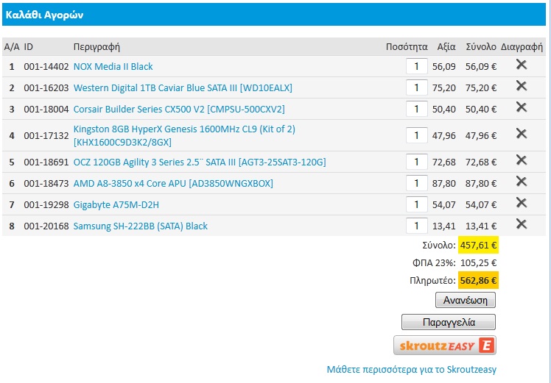Click ID 001-20168
The height and width of the screenshot is (383, 551).
pos(46,226)
